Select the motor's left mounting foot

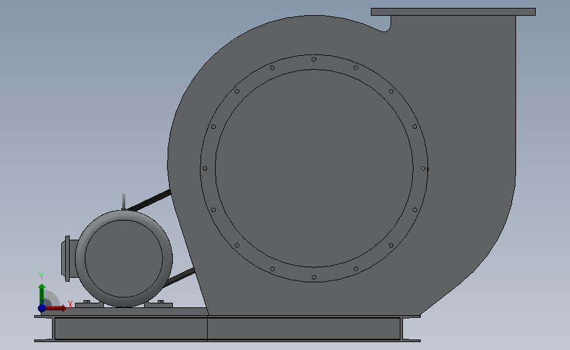(x=89, y=304)
